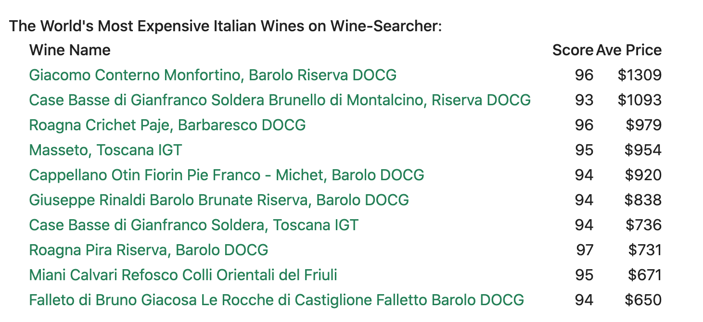Click the $671 price for Miani Calvari
This screenshot has height=322, width=703.
645,275
